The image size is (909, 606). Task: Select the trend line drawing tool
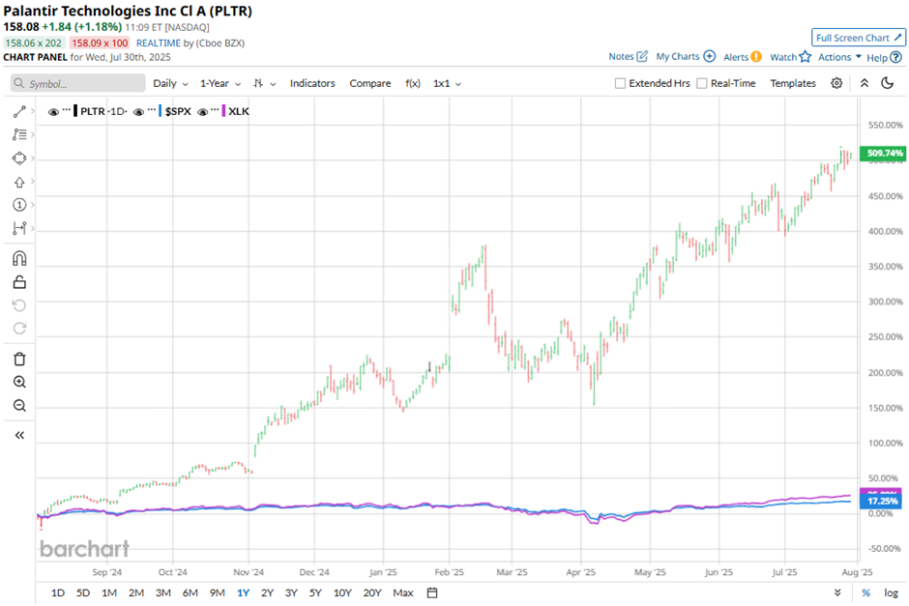pyautogui.click(x=19, y=111)
